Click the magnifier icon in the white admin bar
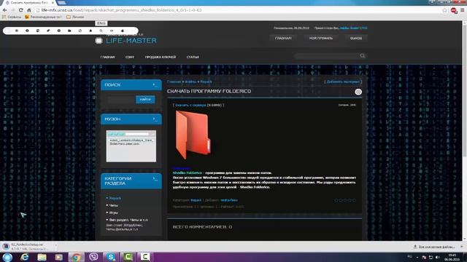 [x=101, y=31]
